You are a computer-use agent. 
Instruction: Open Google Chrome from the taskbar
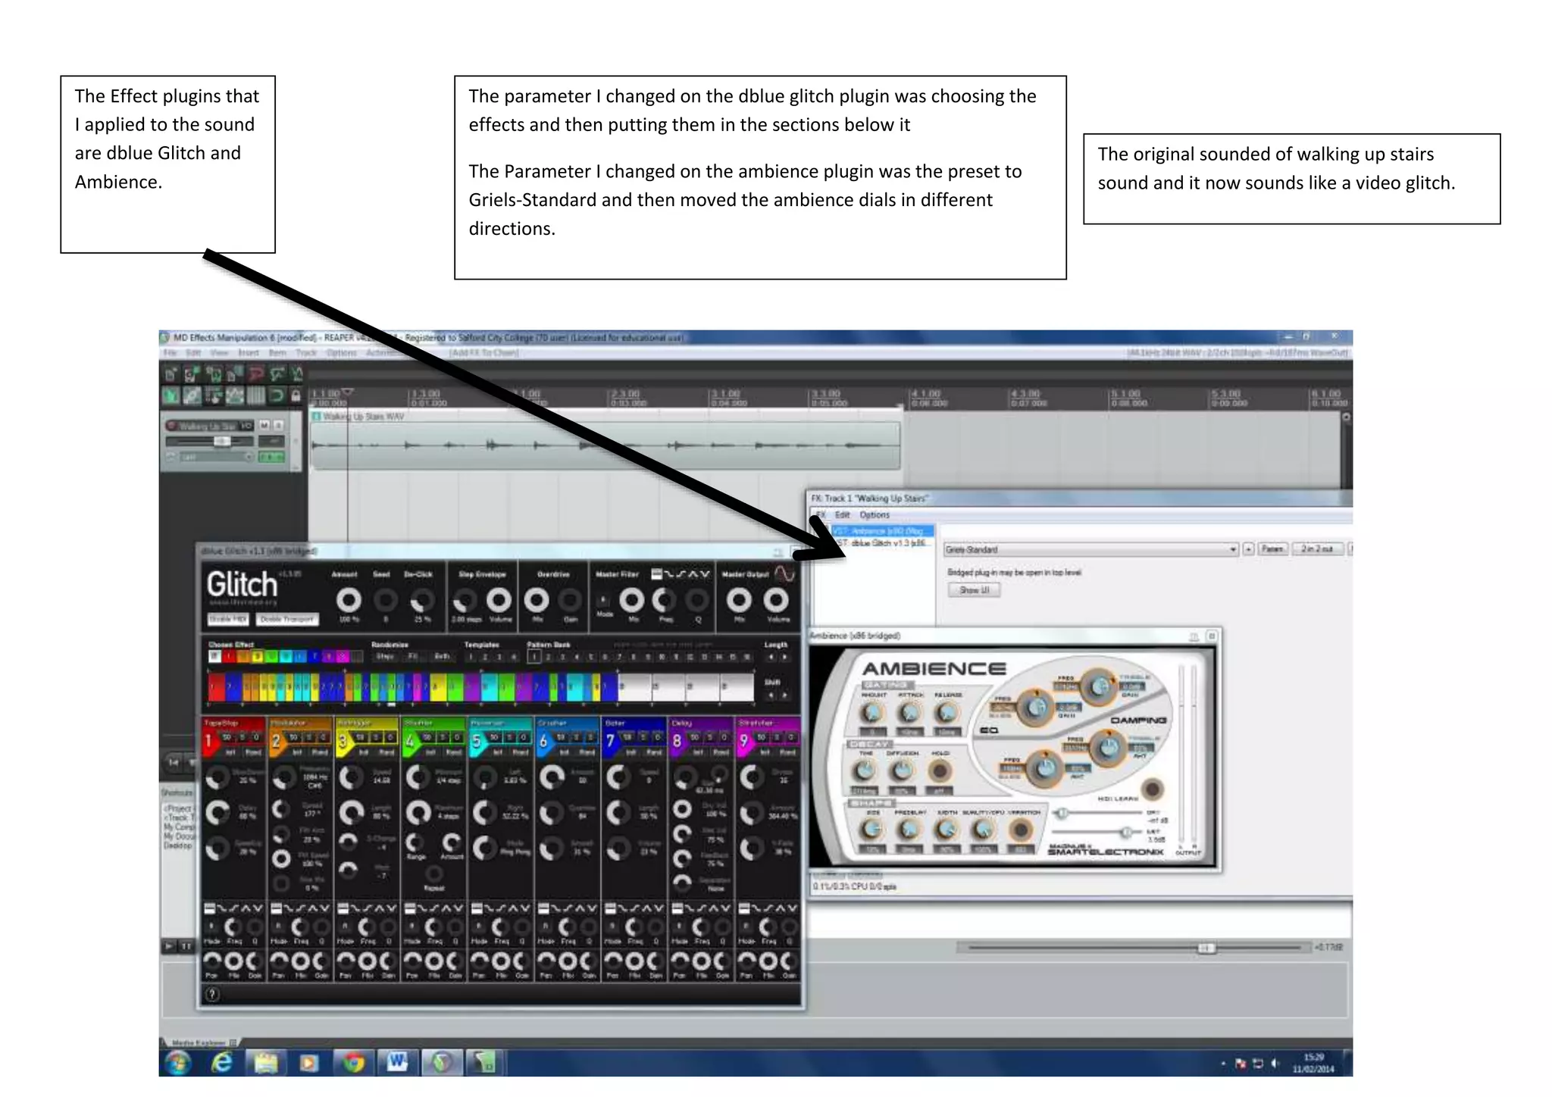tap(353, 1062)
